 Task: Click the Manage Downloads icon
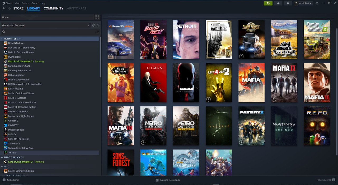(x=157, y=180)
